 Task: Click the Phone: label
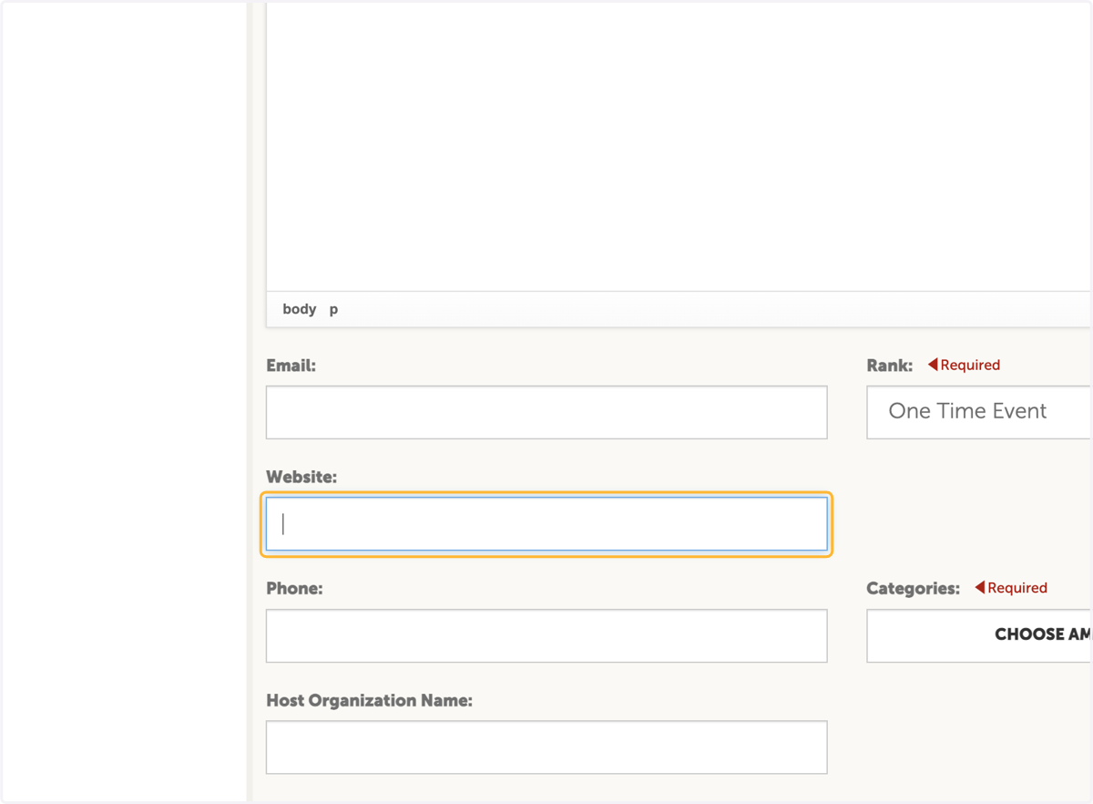point(294,589)
